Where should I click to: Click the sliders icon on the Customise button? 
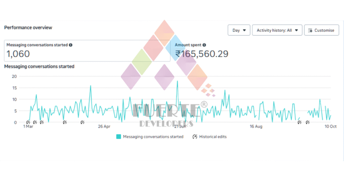[310, 30]
